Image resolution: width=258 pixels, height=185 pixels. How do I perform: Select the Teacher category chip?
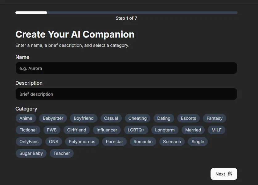pyautogui.click(x=62, y=153)
